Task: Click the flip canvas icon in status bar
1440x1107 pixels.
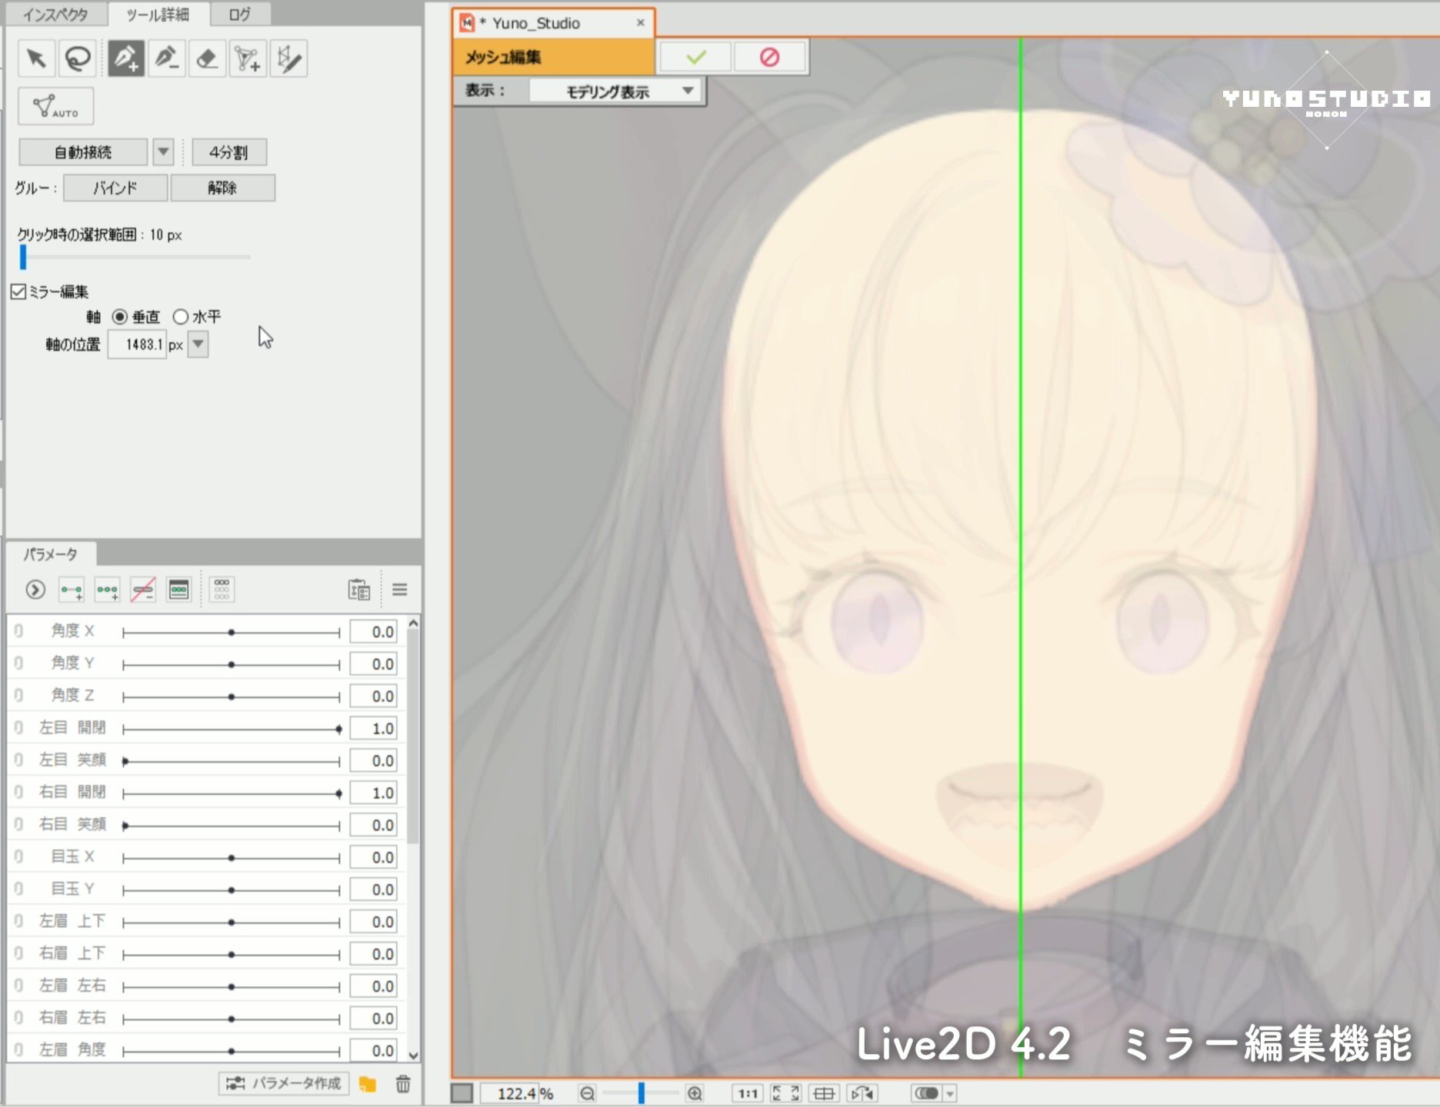Action: point(861,1092)
